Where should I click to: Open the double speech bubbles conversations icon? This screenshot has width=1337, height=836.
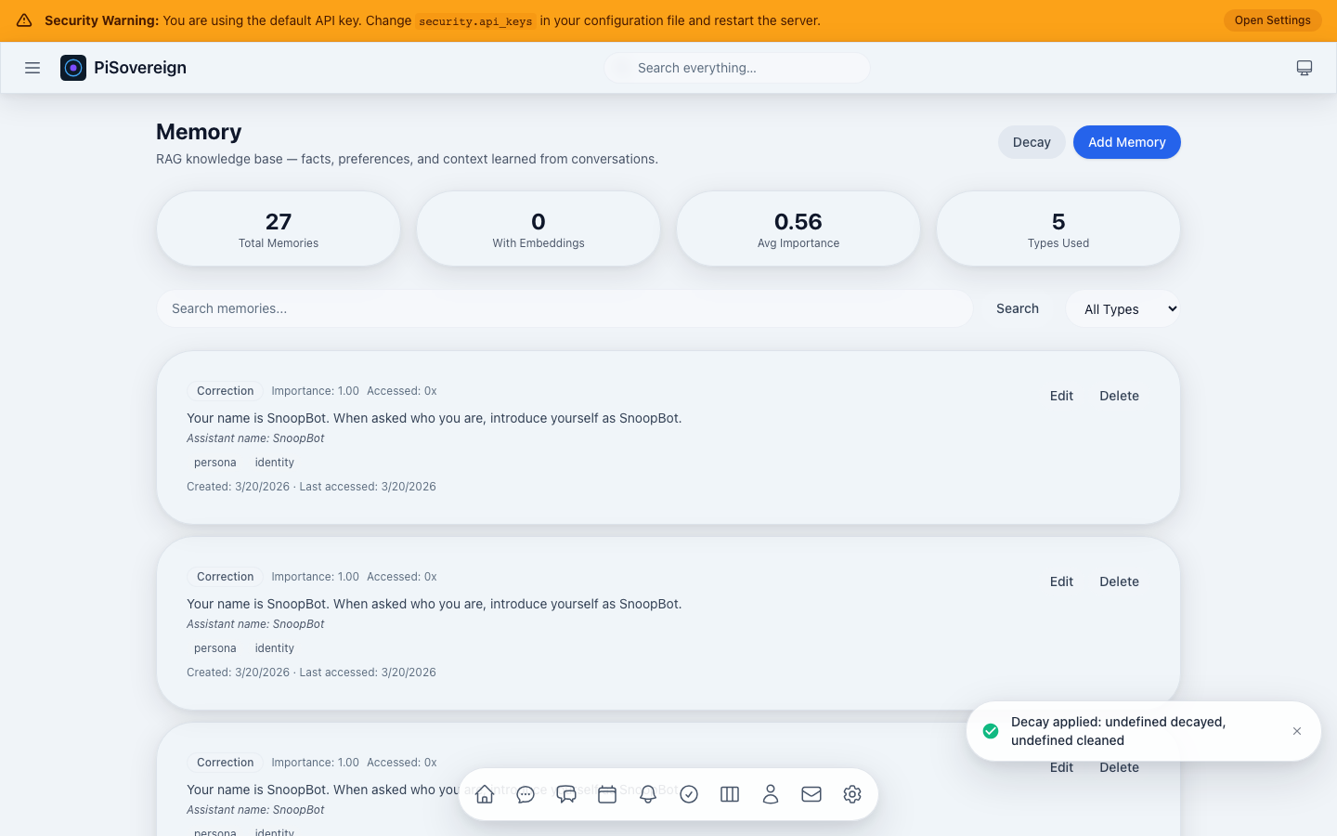click(566, 794)
